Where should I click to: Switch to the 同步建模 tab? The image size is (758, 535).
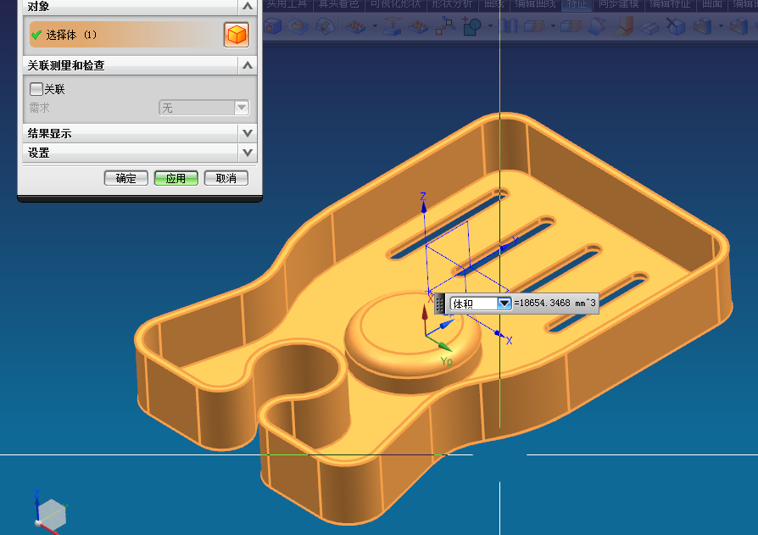tap(618, 4)
